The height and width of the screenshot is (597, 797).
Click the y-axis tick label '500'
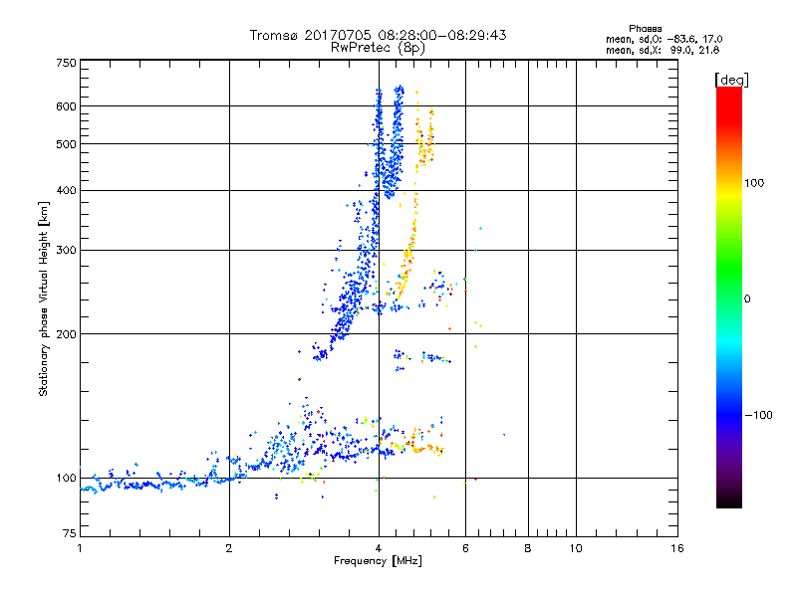(x=66, y=144)
